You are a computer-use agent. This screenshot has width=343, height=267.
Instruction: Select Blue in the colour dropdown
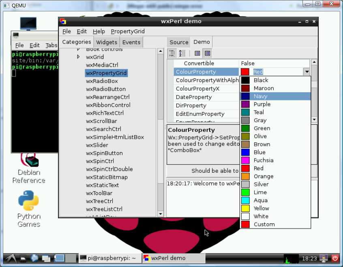[275, 153]
